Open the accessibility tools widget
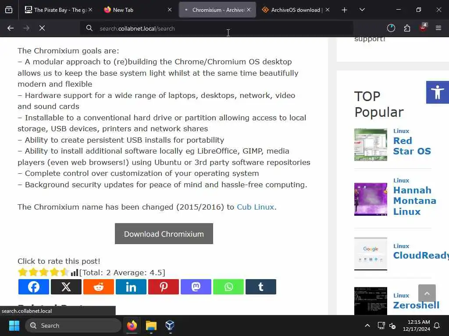The image size is (449, 336). tap(437, 92)
